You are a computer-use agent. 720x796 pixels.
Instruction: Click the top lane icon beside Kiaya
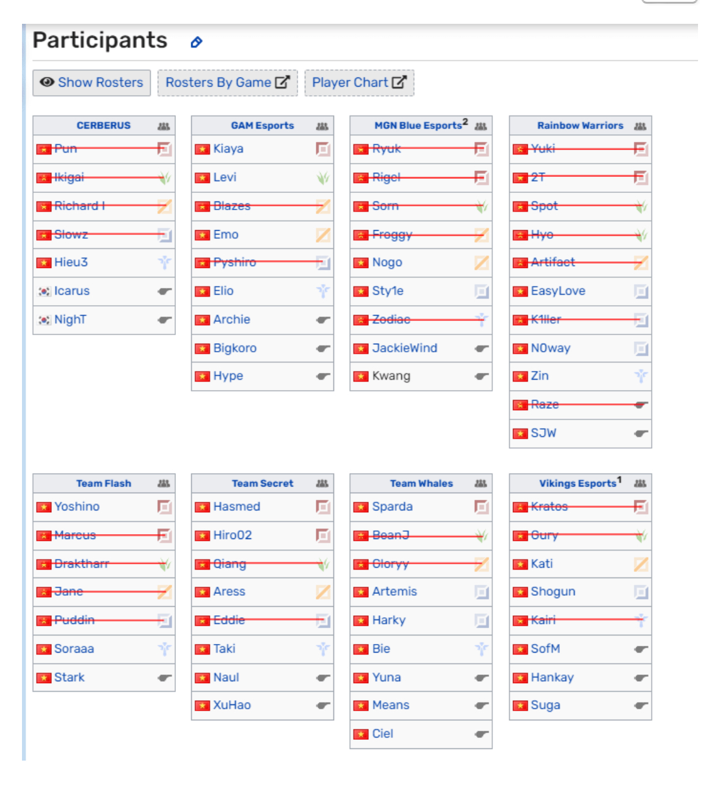tap(323, 149)
